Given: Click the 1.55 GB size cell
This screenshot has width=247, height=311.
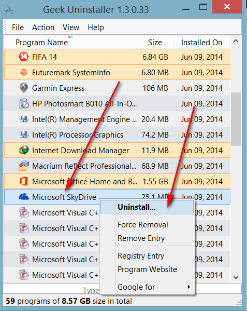Looking at the screenshot, I should [x=155, y=182].
